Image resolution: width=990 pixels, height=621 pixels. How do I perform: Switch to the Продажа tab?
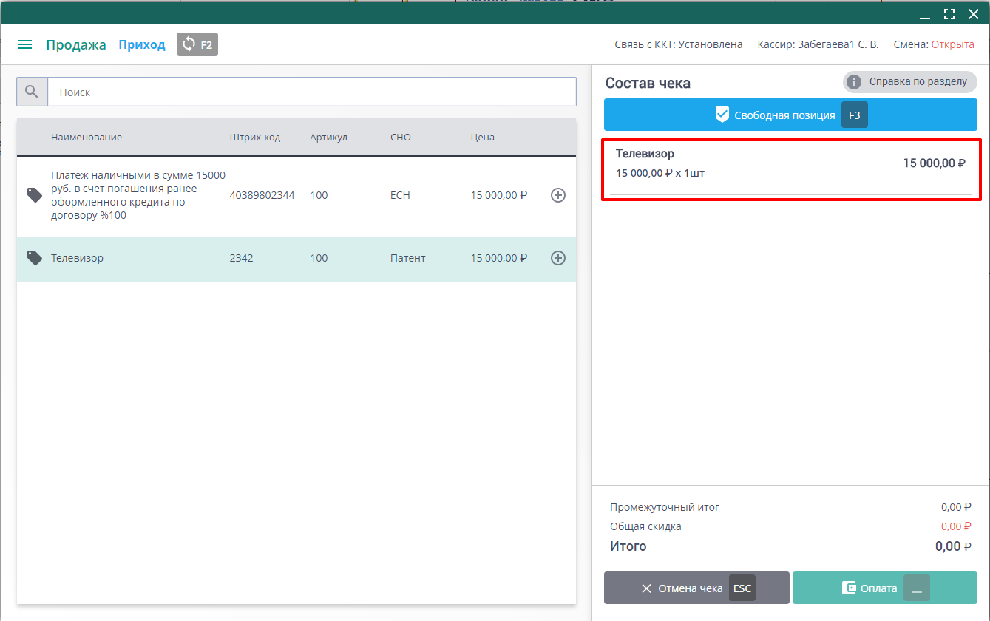click(x=76, y=44)
